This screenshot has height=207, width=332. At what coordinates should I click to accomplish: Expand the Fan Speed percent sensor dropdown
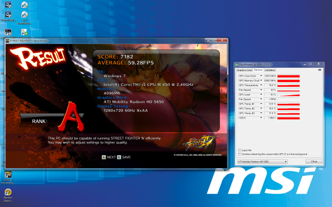pyautogui.click(x=261, y=90)
